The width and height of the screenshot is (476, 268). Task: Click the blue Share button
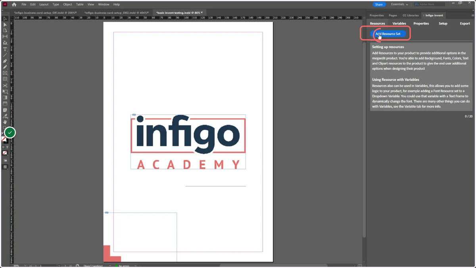pos(379,4)
